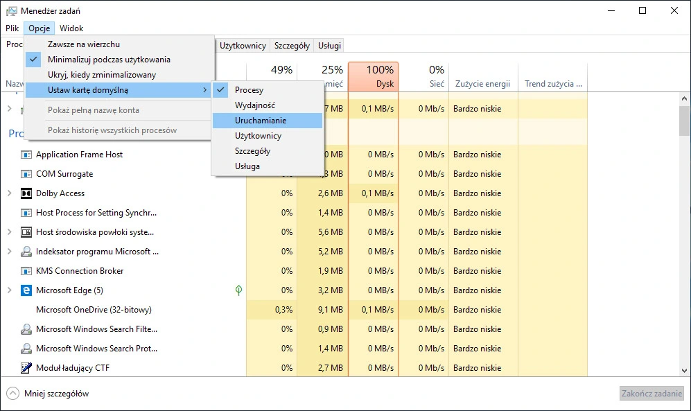Click the Moduł ładujący CTF icon
The height and width of the screenshot is (411, 691).
click(x=26, y=368)
